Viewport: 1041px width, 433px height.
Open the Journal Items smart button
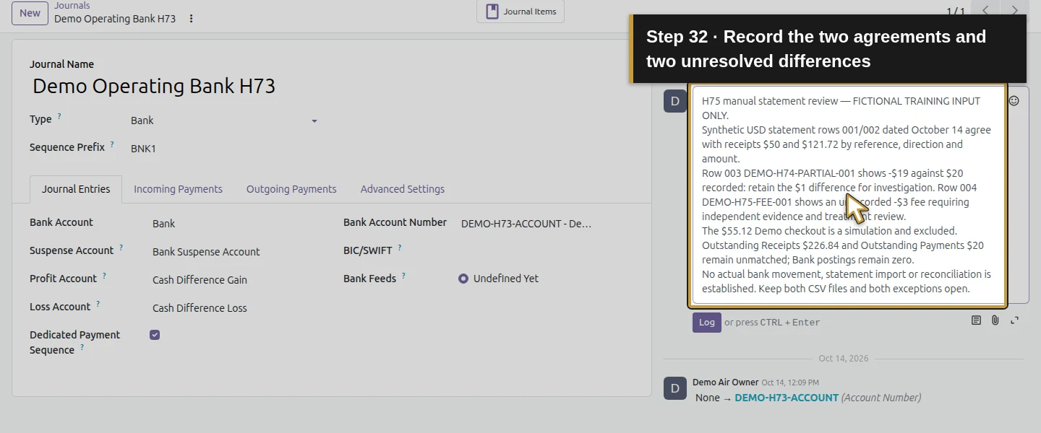(520, 12)
